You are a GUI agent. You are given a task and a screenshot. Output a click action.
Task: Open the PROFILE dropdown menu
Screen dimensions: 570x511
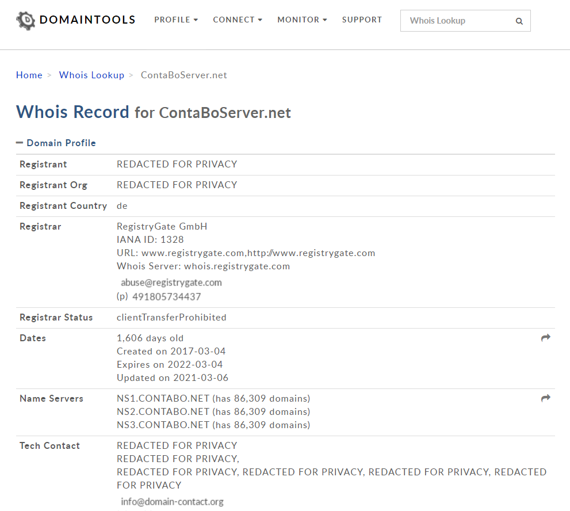click(176, 20)
